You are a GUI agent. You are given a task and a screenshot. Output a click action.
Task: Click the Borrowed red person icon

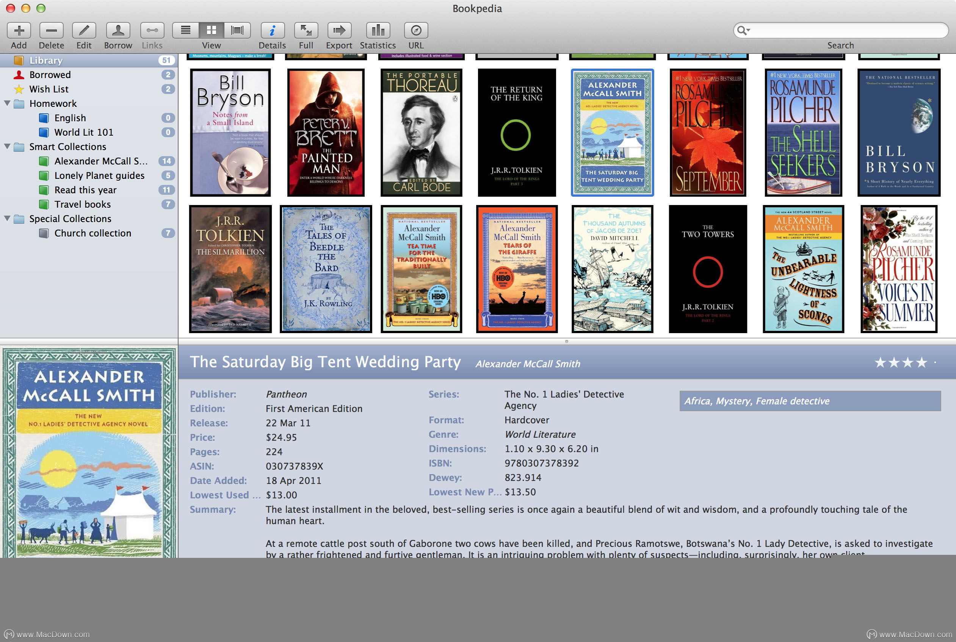click(19, 75)
